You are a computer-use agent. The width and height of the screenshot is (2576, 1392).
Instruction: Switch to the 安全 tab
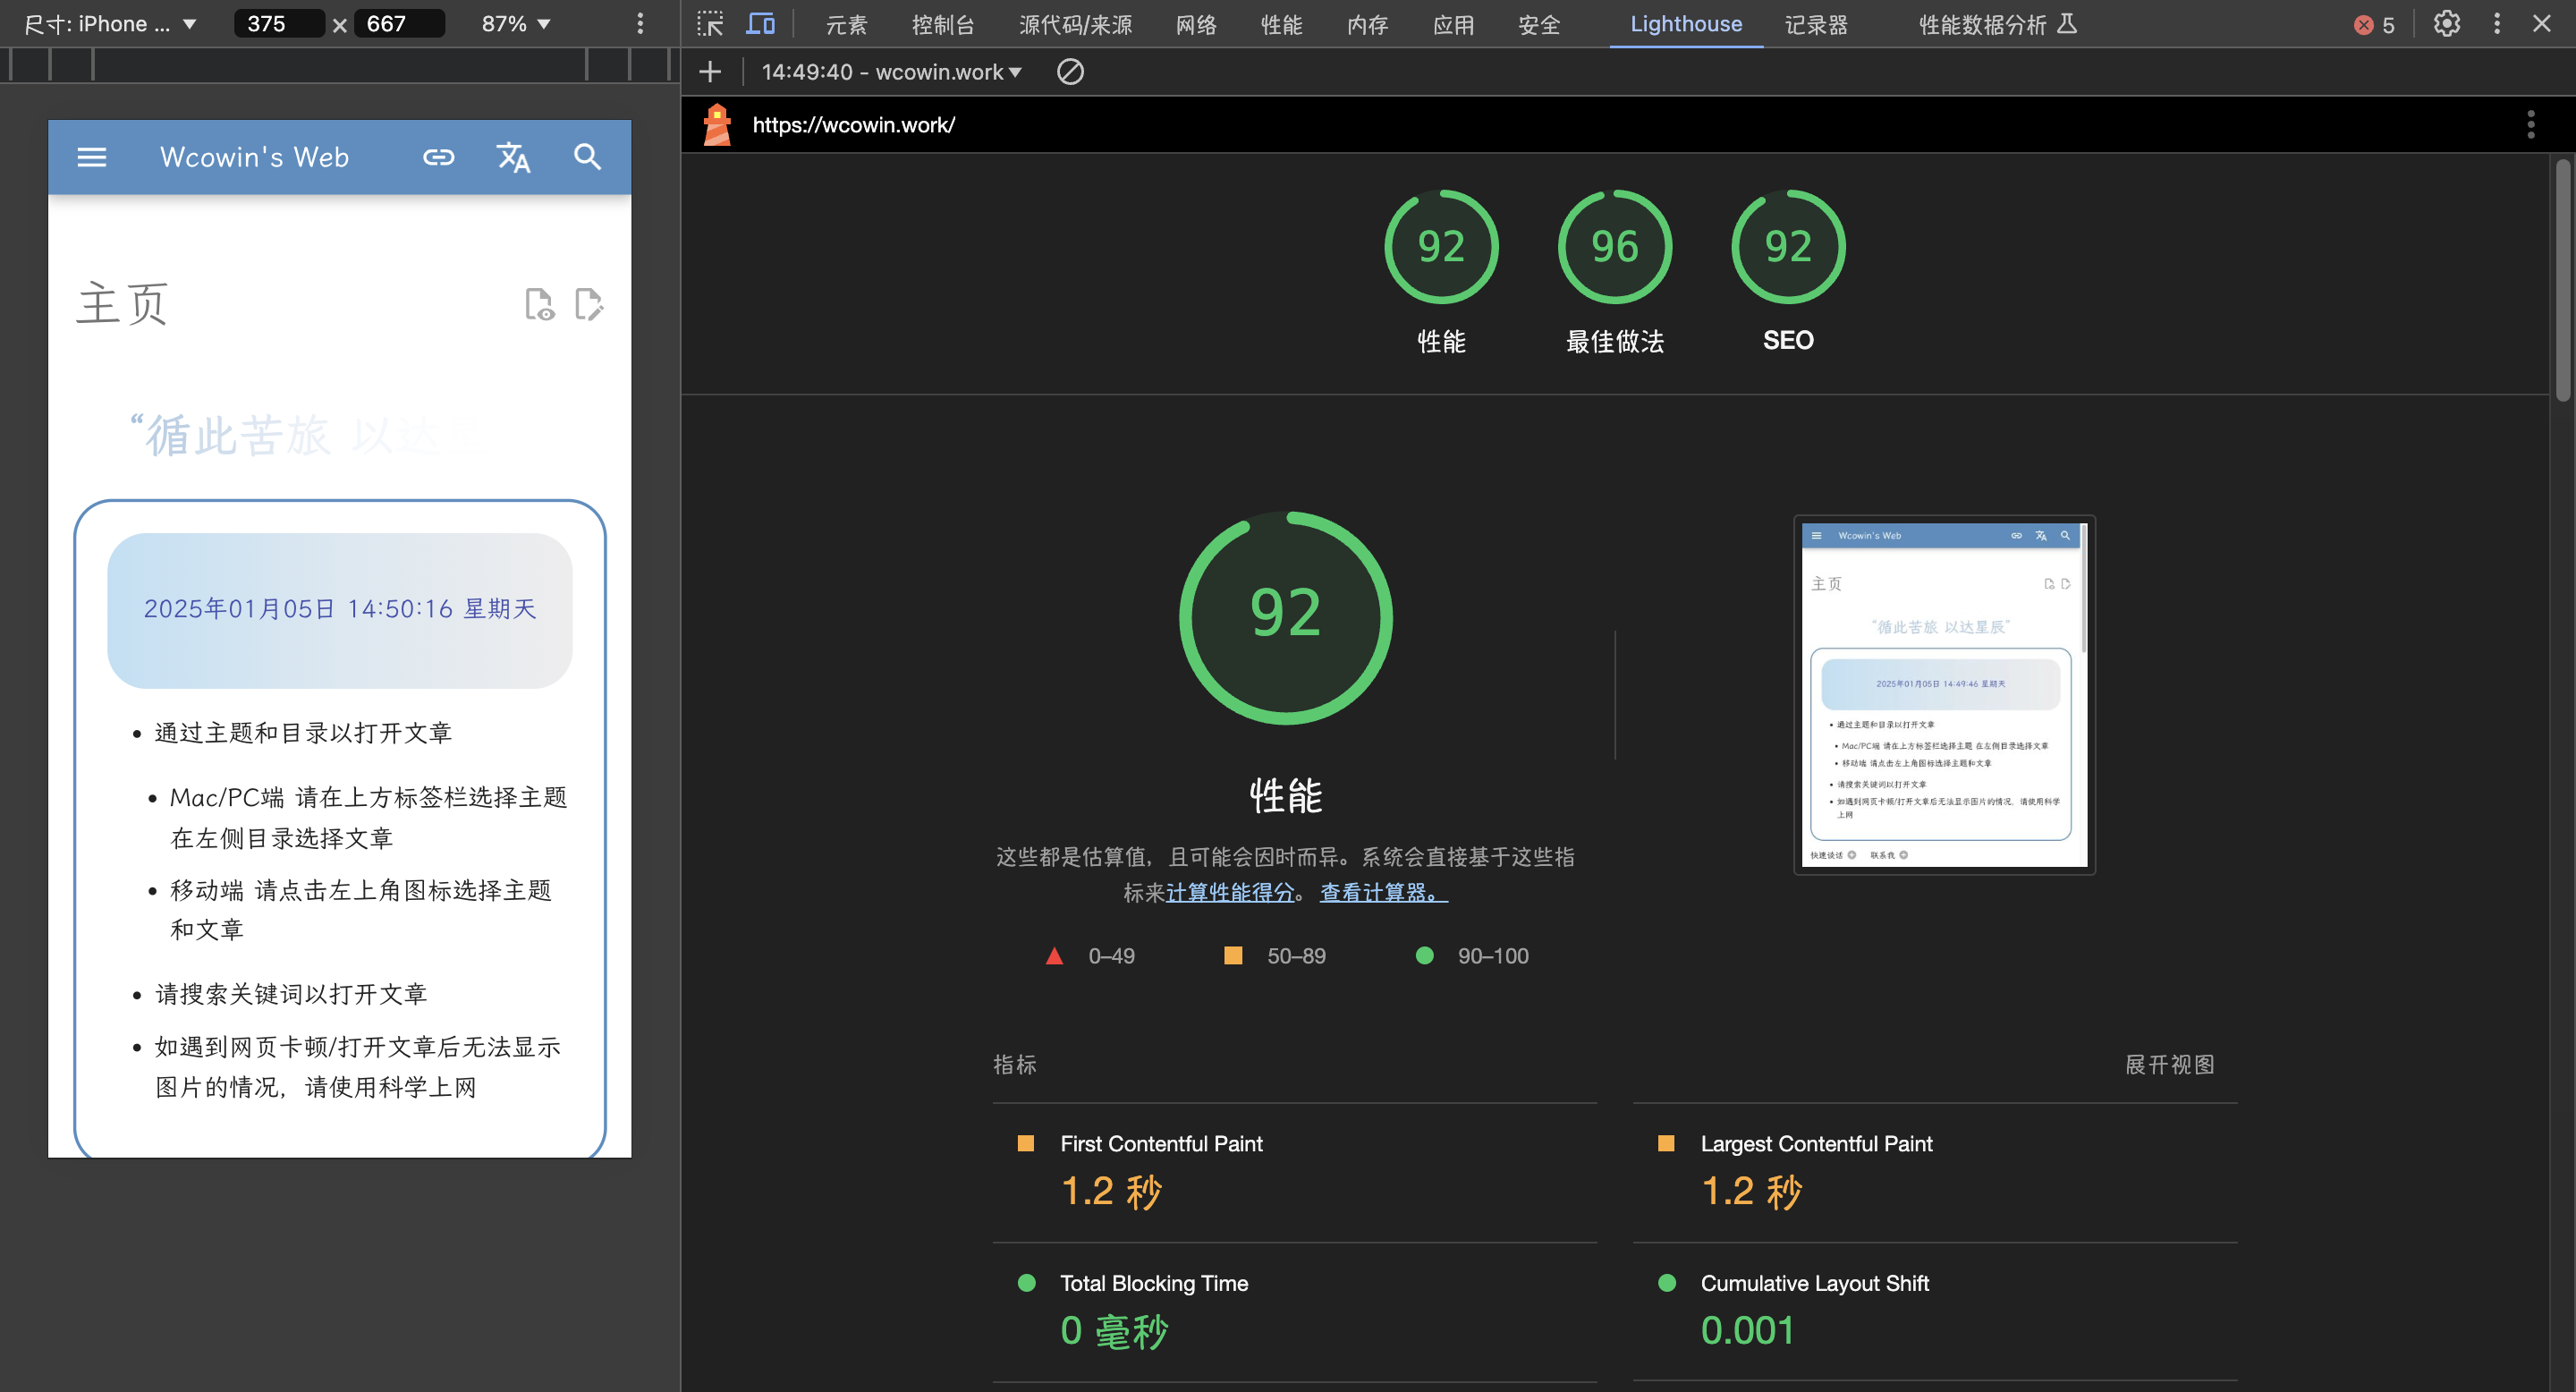point(1539,25)
